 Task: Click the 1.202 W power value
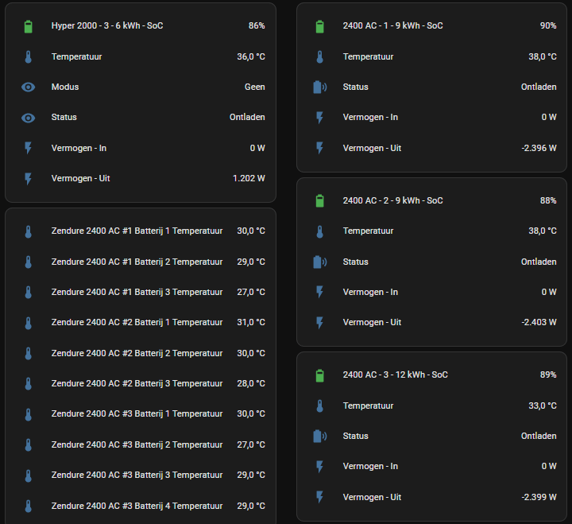click(249, 178)
